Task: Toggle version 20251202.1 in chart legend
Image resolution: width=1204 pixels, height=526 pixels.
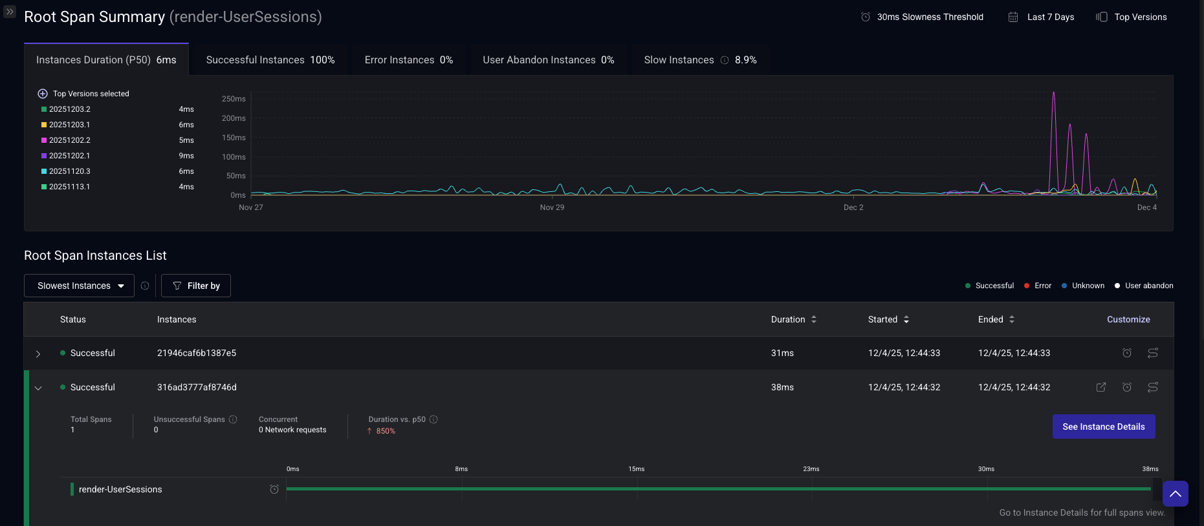Action: pos(69,156)
